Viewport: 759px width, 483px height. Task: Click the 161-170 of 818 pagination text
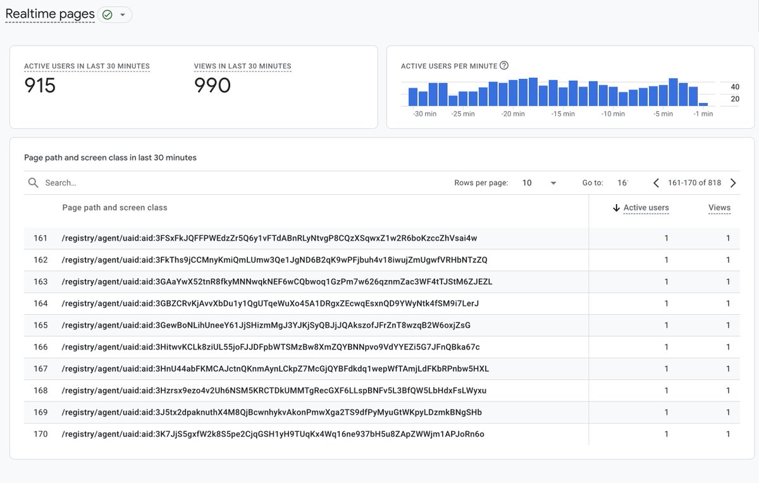coord(694,183)
